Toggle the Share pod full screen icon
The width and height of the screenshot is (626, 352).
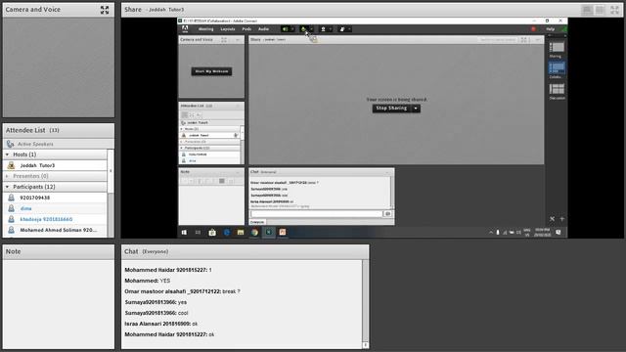coord(614,10)
